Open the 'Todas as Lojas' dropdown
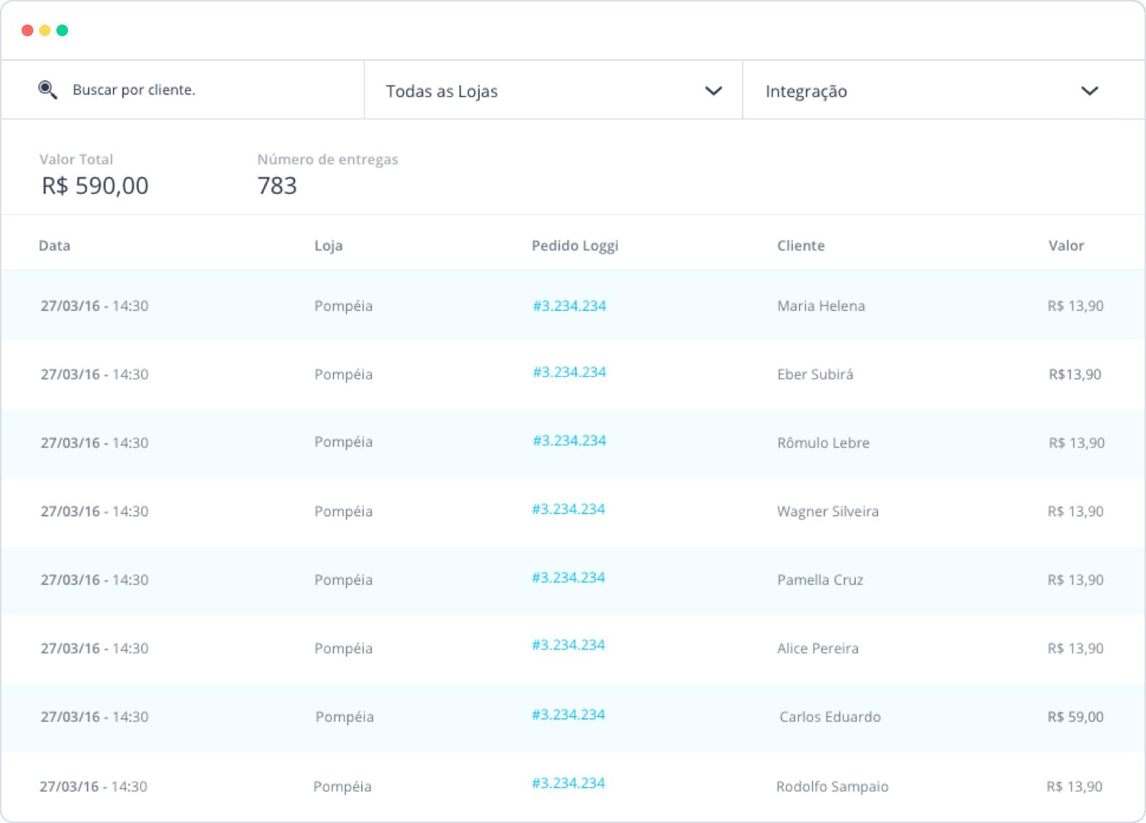Screen dimensions: 1146x823 point(553,90)
